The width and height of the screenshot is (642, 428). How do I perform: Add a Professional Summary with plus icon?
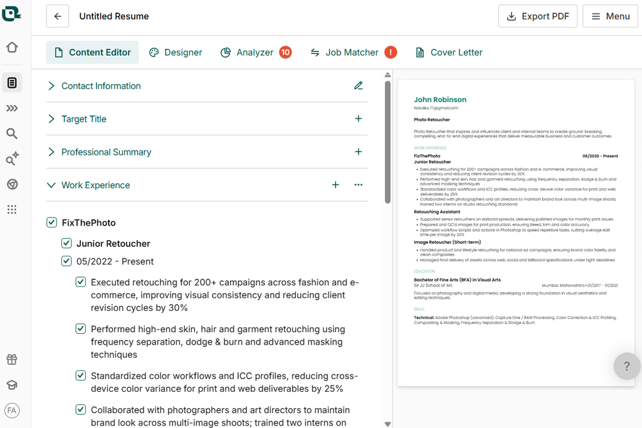point(358,152)
